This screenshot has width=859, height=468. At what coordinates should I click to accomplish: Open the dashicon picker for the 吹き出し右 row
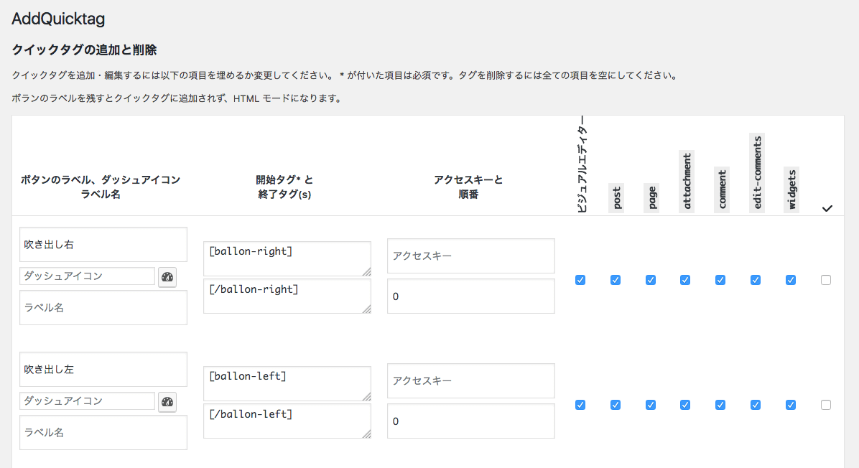(x=167, y=277)
